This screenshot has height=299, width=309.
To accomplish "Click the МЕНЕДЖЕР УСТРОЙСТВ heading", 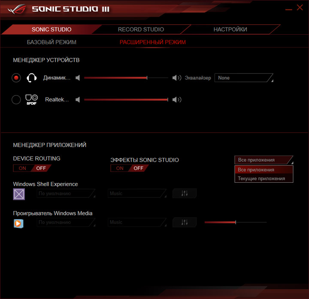I will (46, 60).
